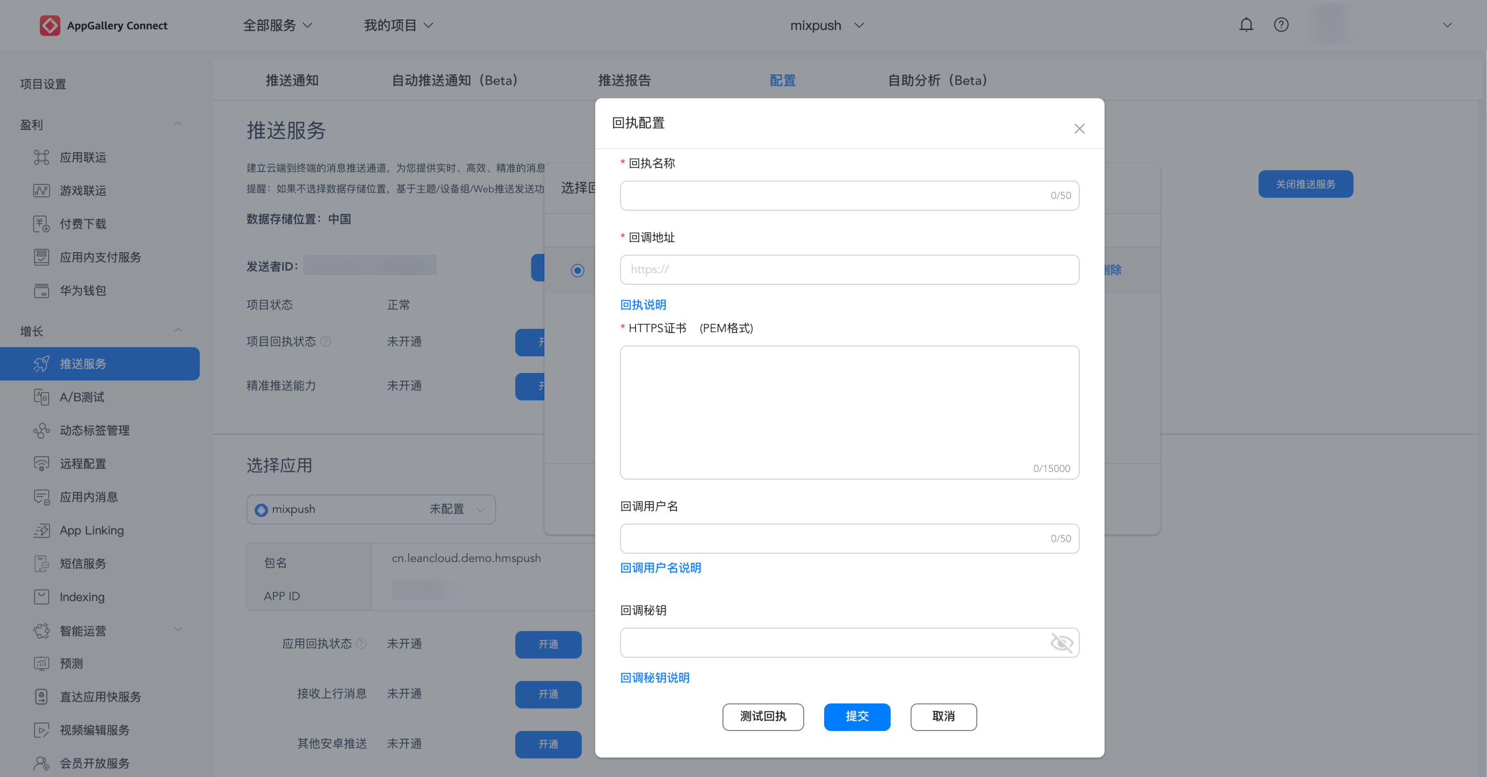Click the 测试回执 button
The image size is (1487, 777).
point(763,717)
